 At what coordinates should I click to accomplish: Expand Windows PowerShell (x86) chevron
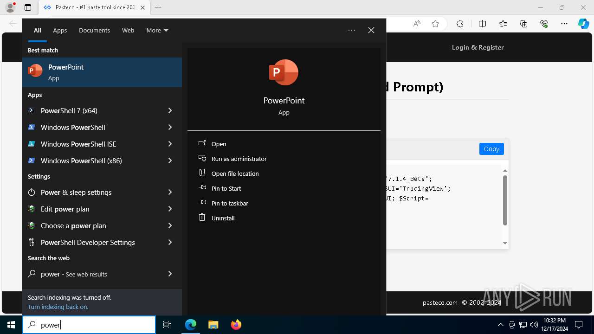tap(170, 161)
